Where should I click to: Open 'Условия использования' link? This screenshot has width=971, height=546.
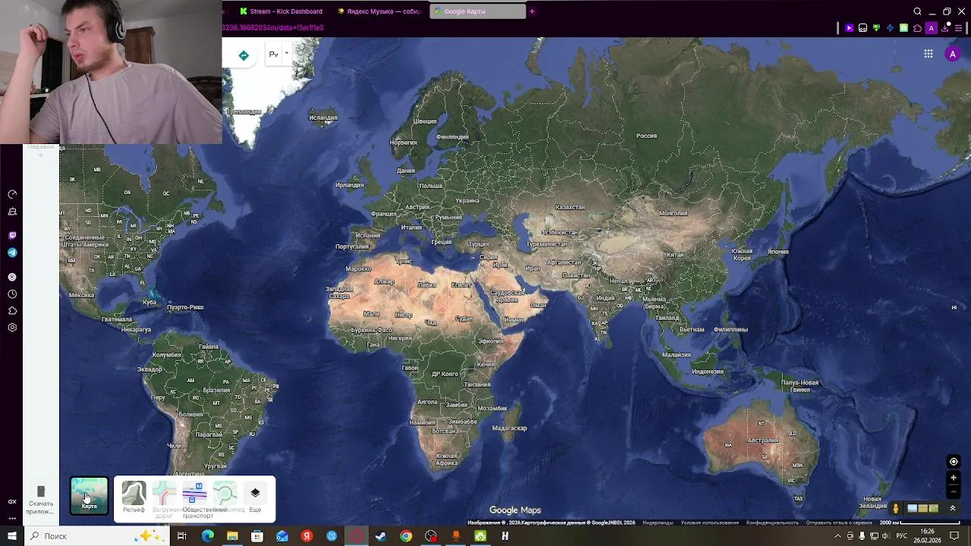709,522
